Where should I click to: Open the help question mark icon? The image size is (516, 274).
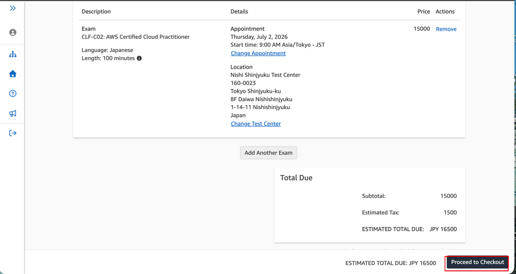[12, 94]
